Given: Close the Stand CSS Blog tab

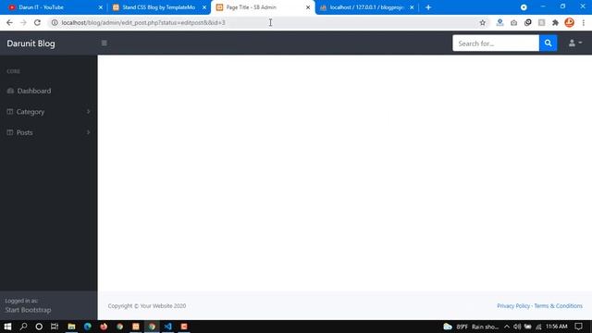Looking at the screenshot, I should click(204, 7).
